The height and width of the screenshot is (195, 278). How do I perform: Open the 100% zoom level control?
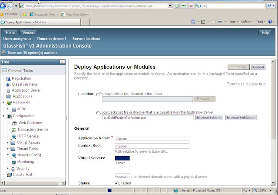coord(262,190)
